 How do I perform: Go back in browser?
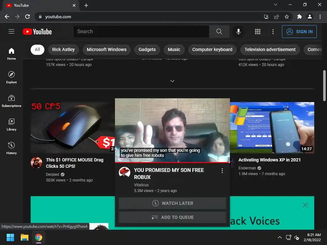(x=7, y=17)
